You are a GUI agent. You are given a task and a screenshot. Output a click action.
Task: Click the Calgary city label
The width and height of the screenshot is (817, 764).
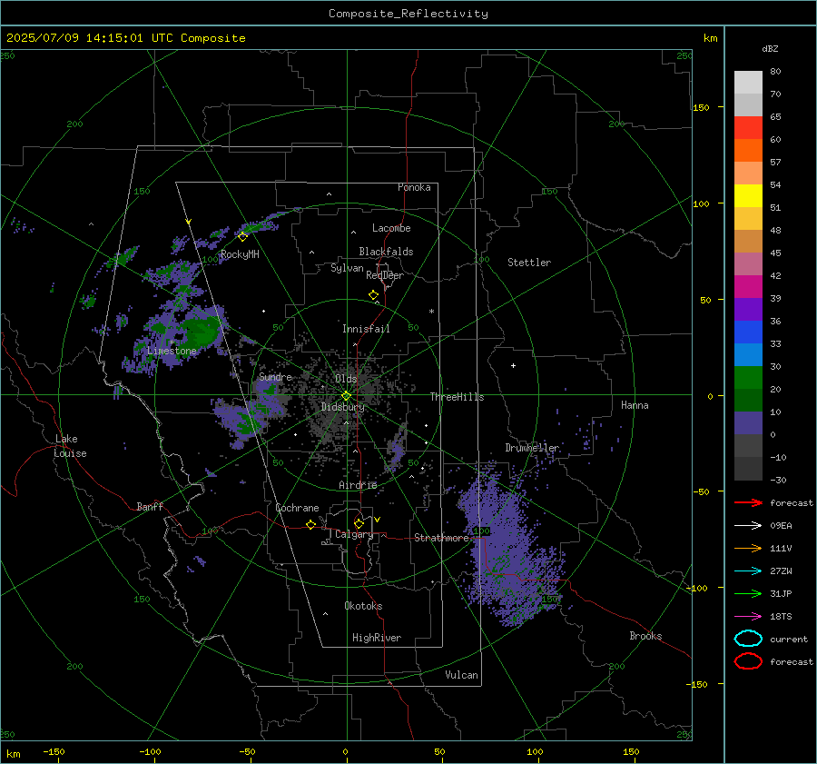[354, 534]
